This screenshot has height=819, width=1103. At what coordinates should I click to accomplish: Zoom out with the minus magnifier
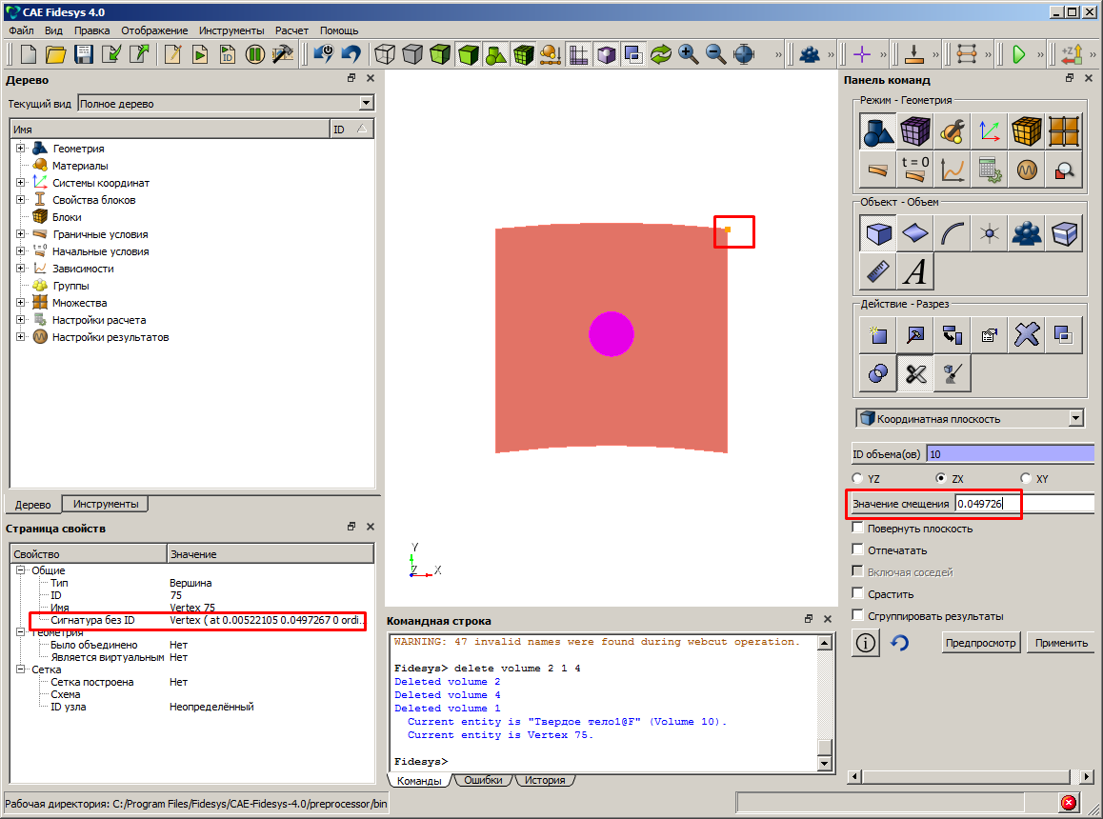point(715,54)
